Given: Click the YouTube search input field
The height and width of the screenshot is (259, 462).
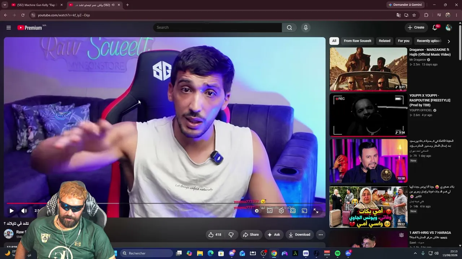Looking at the screenshot, I should point(218,28).
